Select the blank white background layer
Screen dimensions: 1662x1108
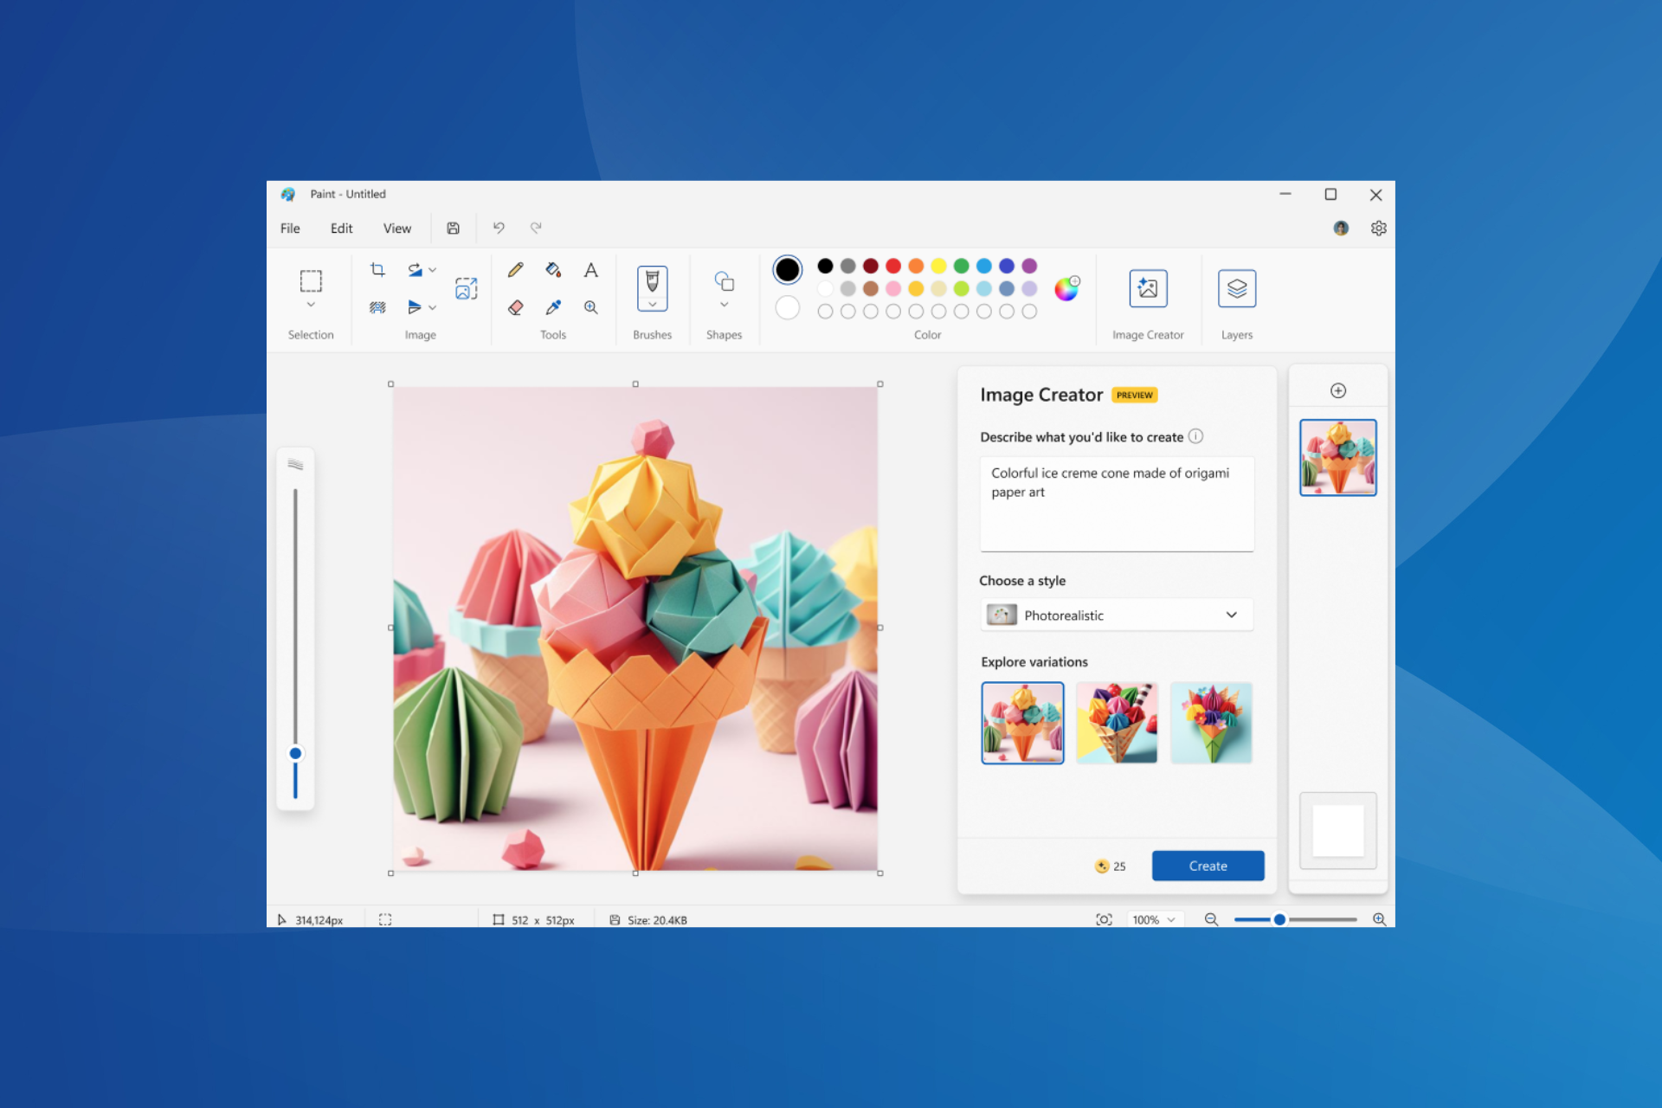(x=1338, y=831)
